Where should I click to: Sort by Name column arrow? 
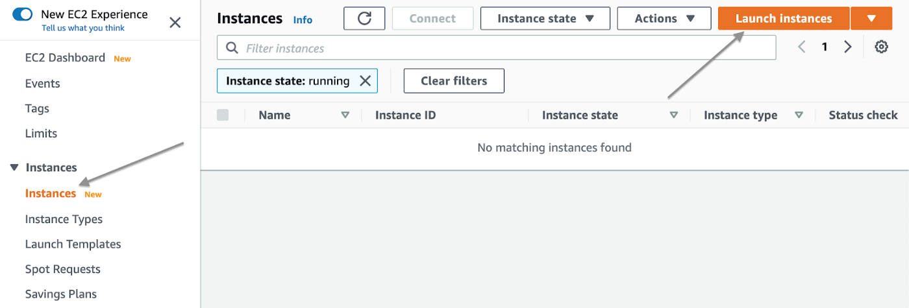pos(345,115)
